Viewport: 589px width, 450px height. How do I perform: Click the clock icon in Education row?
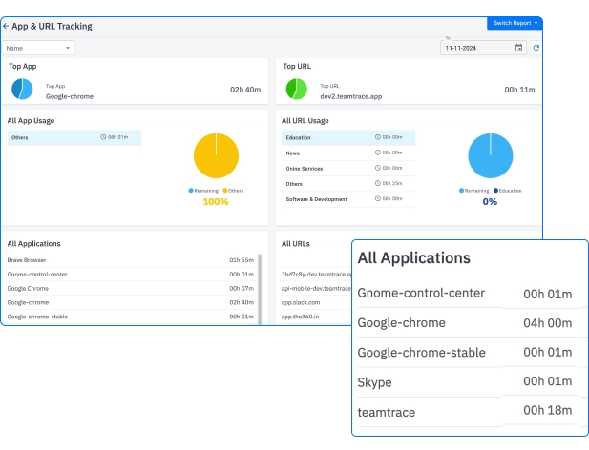tap(379, 137)
